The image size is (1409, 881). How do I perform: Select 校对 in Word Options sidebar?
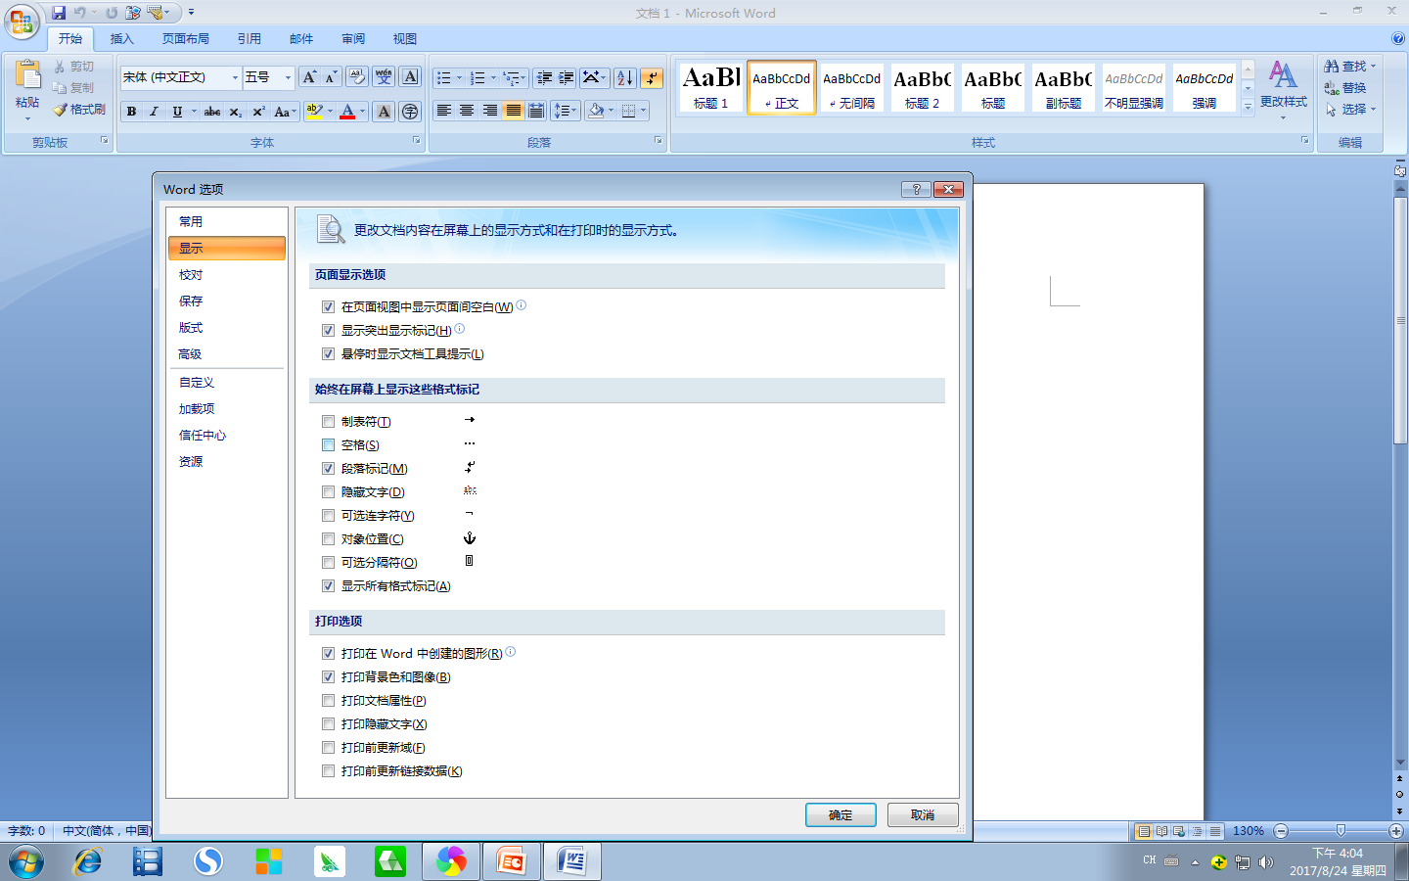pyautogui.click(x=227, y=275)
